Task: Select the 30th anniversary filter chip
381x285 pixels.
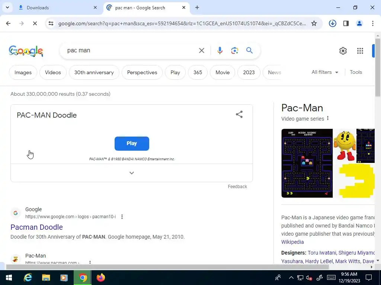Action: tap(94, 72)
